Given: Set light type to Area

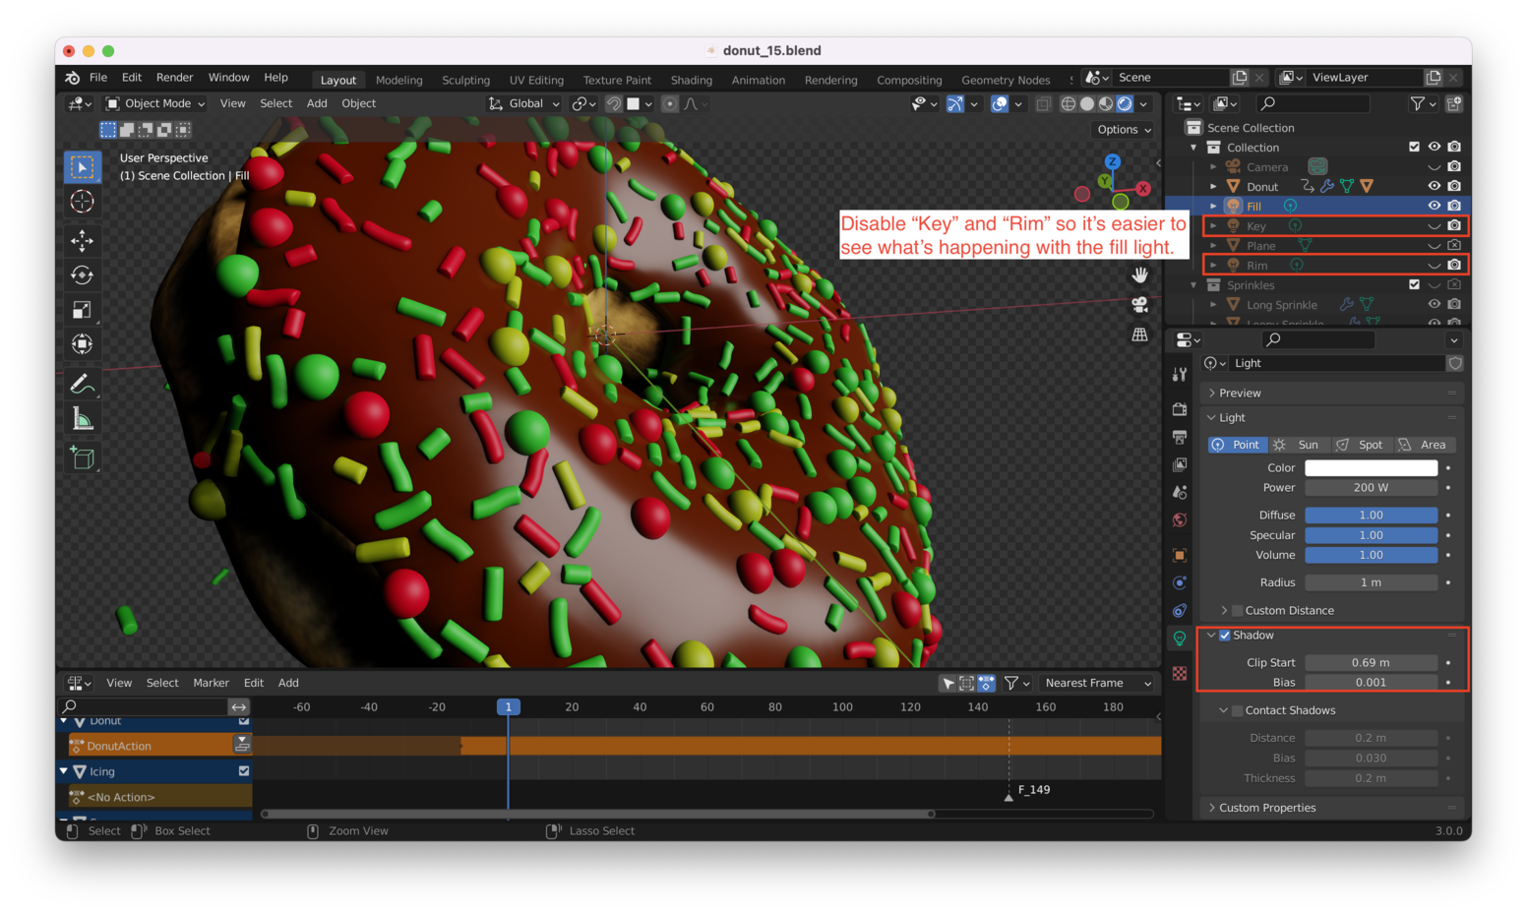Looking at the screenshot, I should (x=1422, y=445).
